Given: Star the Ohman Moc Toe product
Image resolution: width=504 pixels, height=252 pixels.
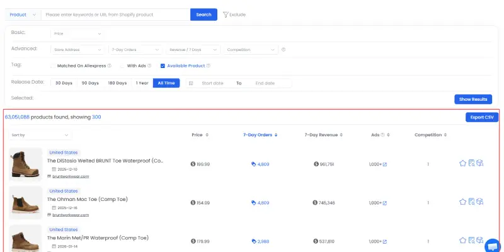Looking at the screenshot, I should tap(462, 202).
